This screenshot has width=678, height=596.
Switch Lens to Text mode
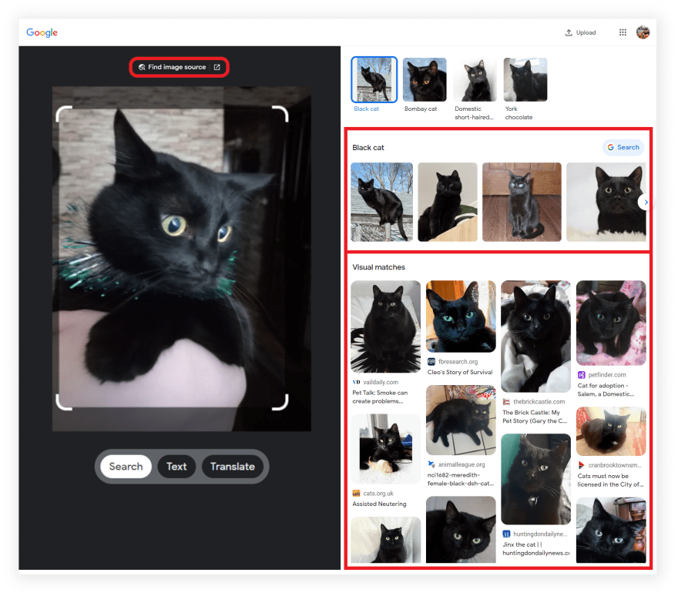pyautogui.click(x=176, y=467)
